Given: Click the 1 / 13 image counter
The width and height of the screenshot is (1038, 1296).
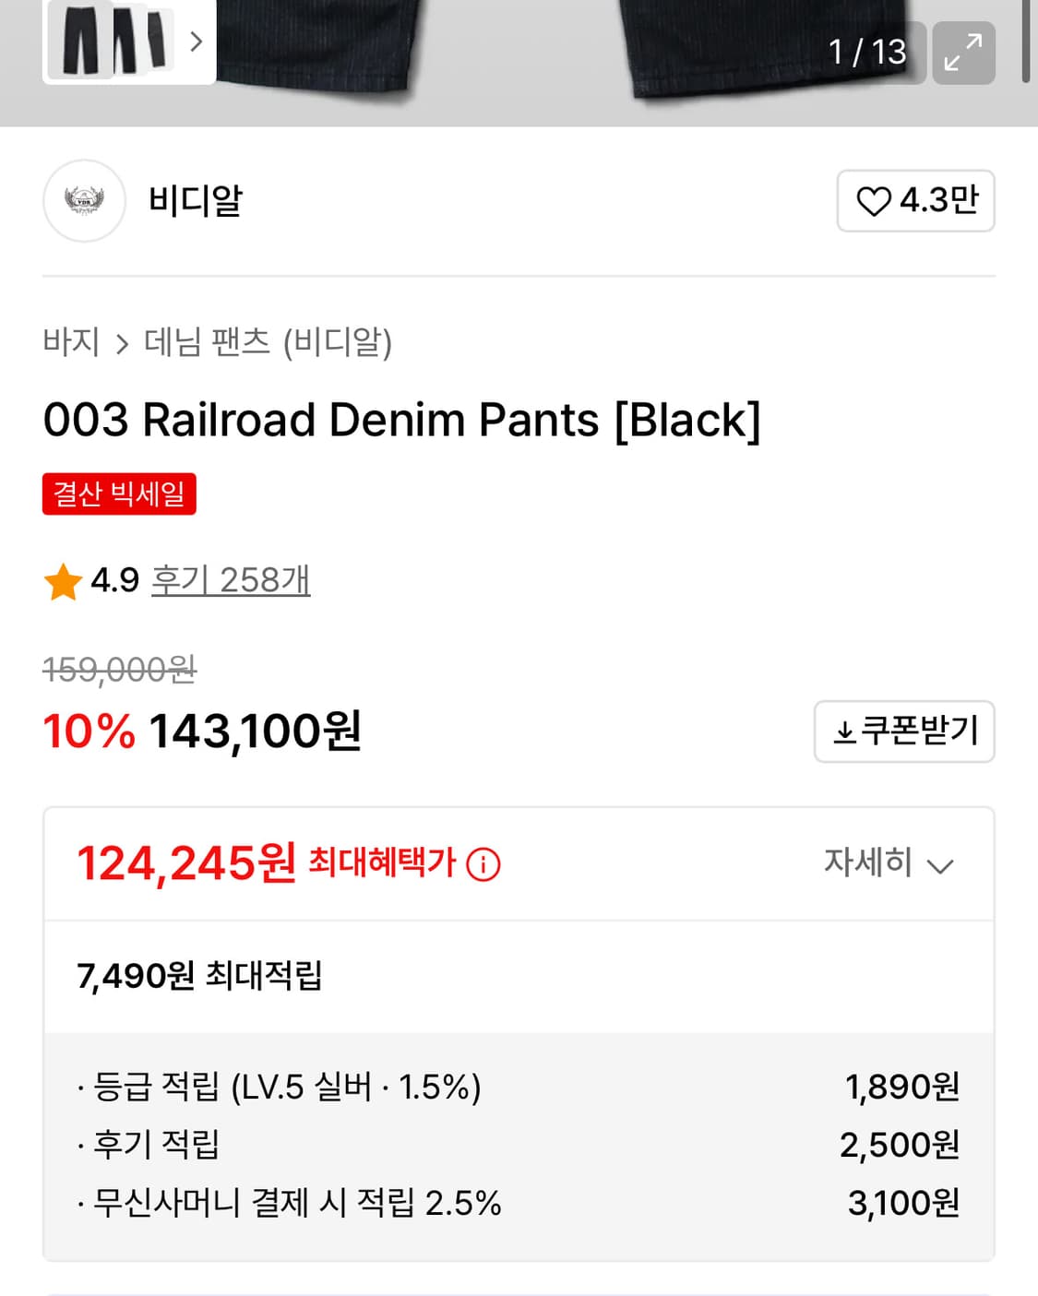Looking at the screenshot, I should click(866, 53).
